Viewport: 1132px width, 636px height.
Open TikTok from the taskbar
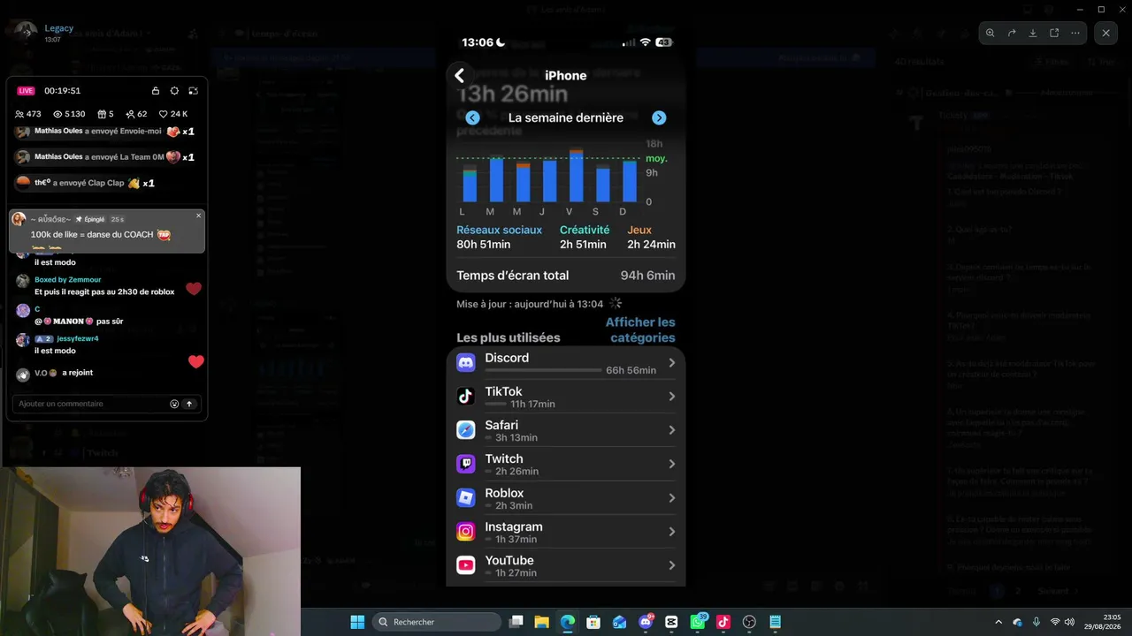(723, 622)
